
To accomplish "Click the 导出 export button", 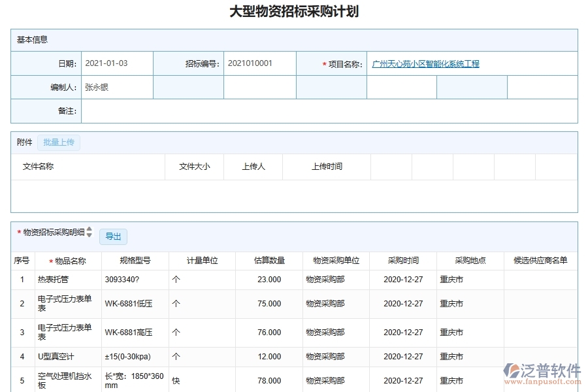I will (x=113, y=237).
